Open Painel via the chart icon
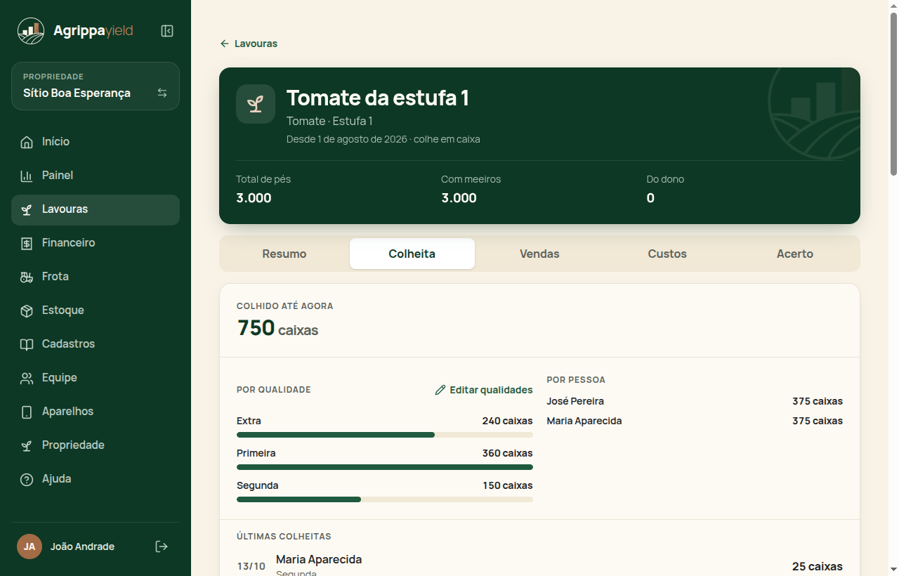Viewport: 899px width, 576px height. [27, 176]
